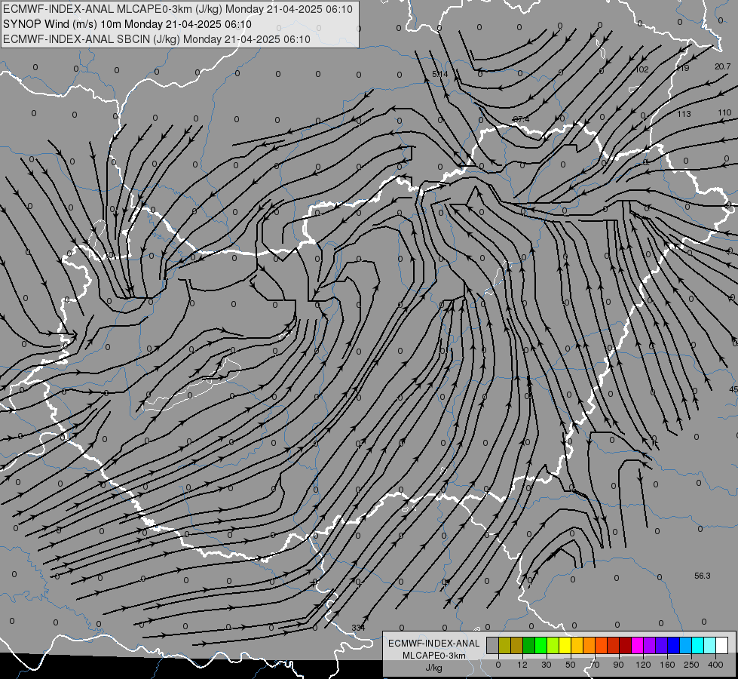The image size is (738, 679).
Task: Click the legend scale value '120'
Action: (643, 665)
